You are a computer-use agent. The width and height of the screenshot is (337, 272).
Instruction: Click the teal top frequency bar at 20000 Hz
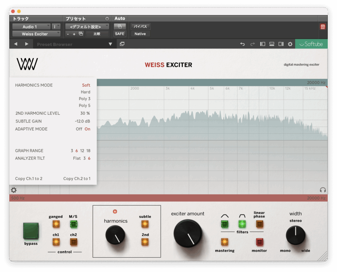(212, 83)
